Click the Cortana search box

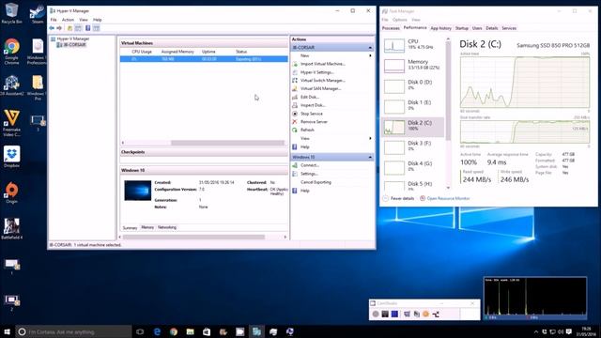point(73,331)
